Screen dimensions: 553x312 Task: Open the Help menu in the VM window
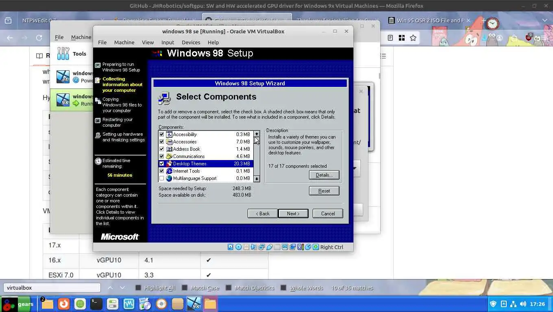[213, 42]
